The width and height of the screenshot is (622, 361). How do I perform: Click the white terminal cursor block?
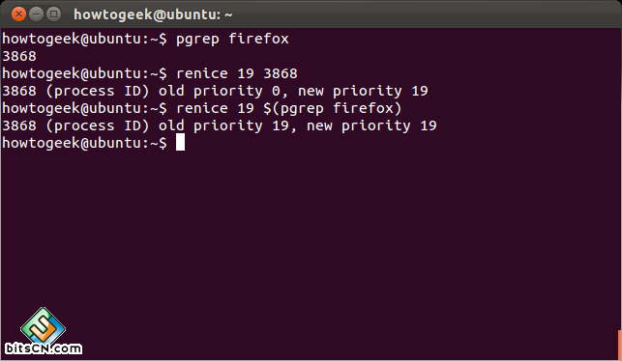(180, 142)
